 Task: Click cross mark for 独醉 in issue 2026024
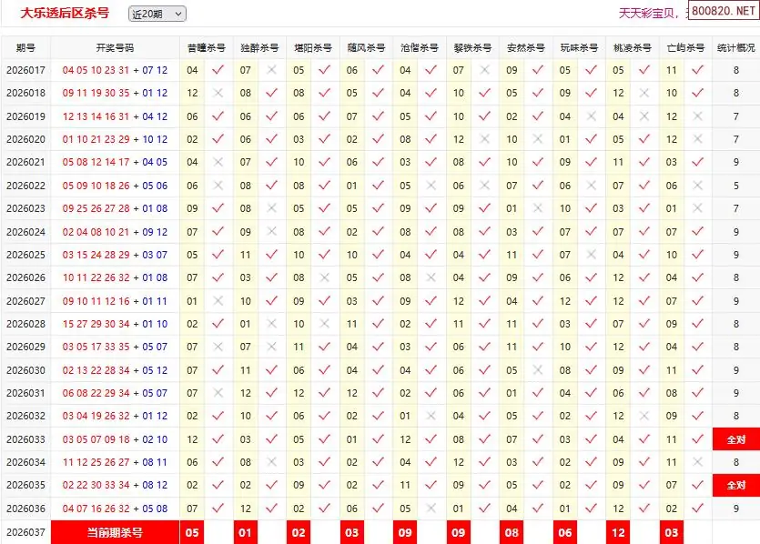pos(270,232)
